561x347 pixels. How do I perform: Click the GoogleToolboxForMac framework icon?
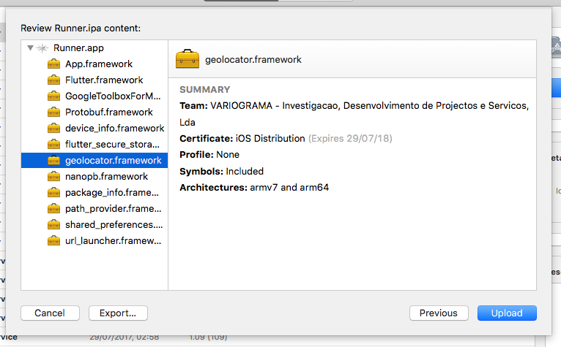(53, 96)
